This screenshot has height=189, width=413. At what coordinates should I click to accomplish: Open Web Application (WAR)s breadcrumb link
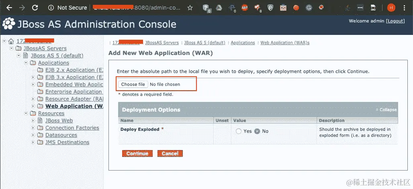285,43
